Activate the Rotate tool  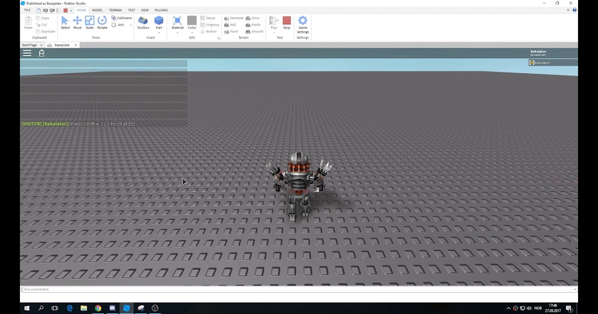click(x=102, y=22)
